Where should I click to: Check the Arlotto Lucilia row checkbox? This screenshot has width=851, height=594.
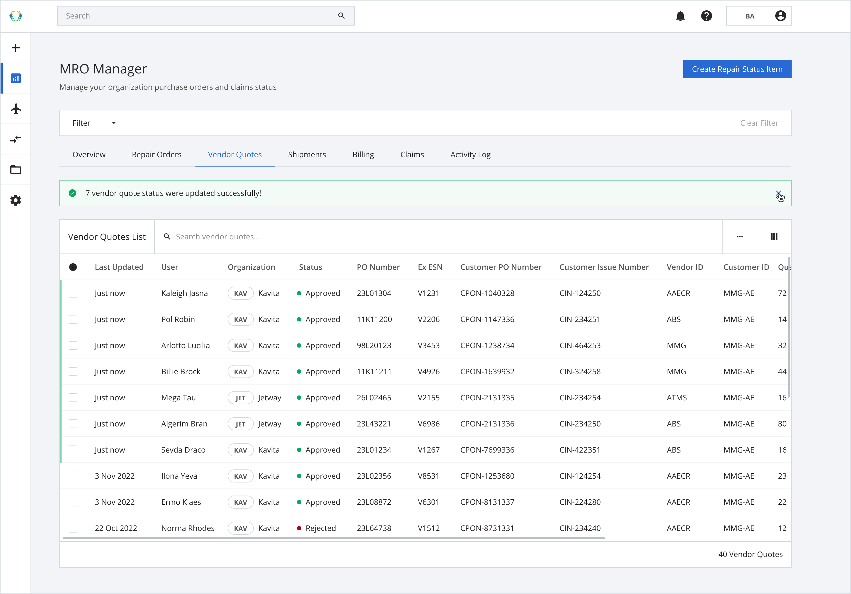click(73, 345)
